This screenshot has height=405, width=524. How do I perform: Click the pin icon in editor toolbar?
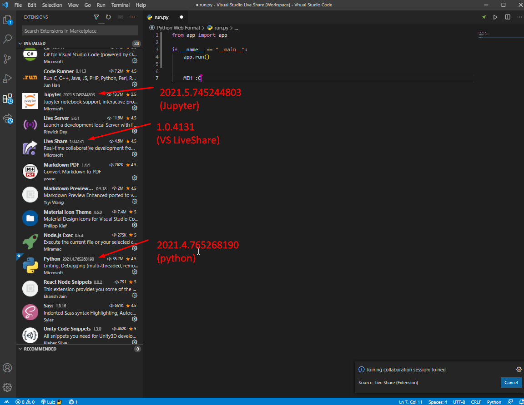(x=484, y=17)
